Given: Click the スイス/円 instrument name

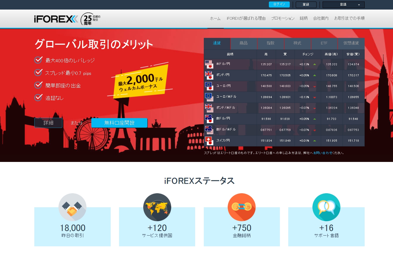Looking at the screenshot, I should coord(223,140).
